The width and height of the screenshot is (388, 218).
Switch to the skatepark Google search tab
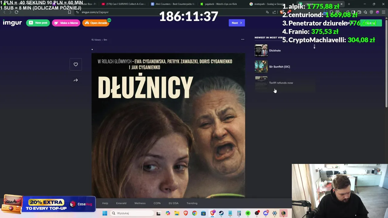click(x=267, y=4)
